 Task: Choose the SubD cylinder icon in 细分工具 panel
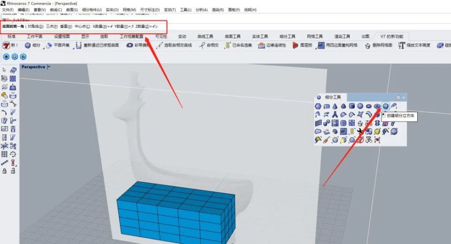tap(352, 106)
